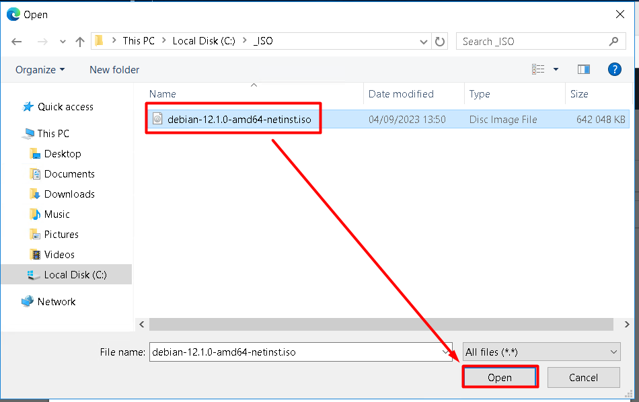Select This PC in address breadcrumb

(139, 41)
